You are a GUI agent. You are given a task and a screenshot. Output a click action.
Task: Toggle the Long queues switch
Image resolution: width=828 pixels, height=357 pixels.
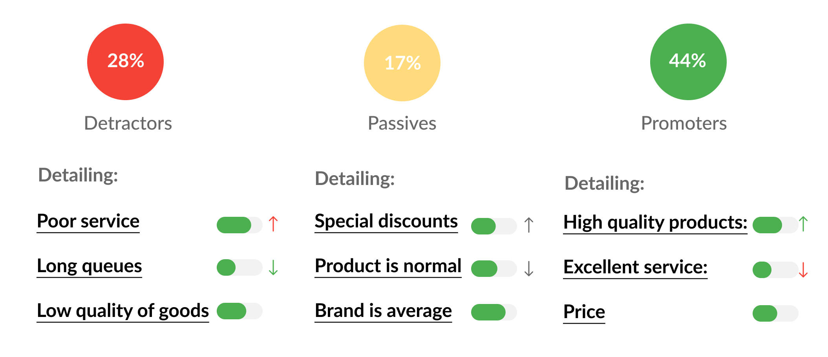pyautogui.click(x=239, y=267)
